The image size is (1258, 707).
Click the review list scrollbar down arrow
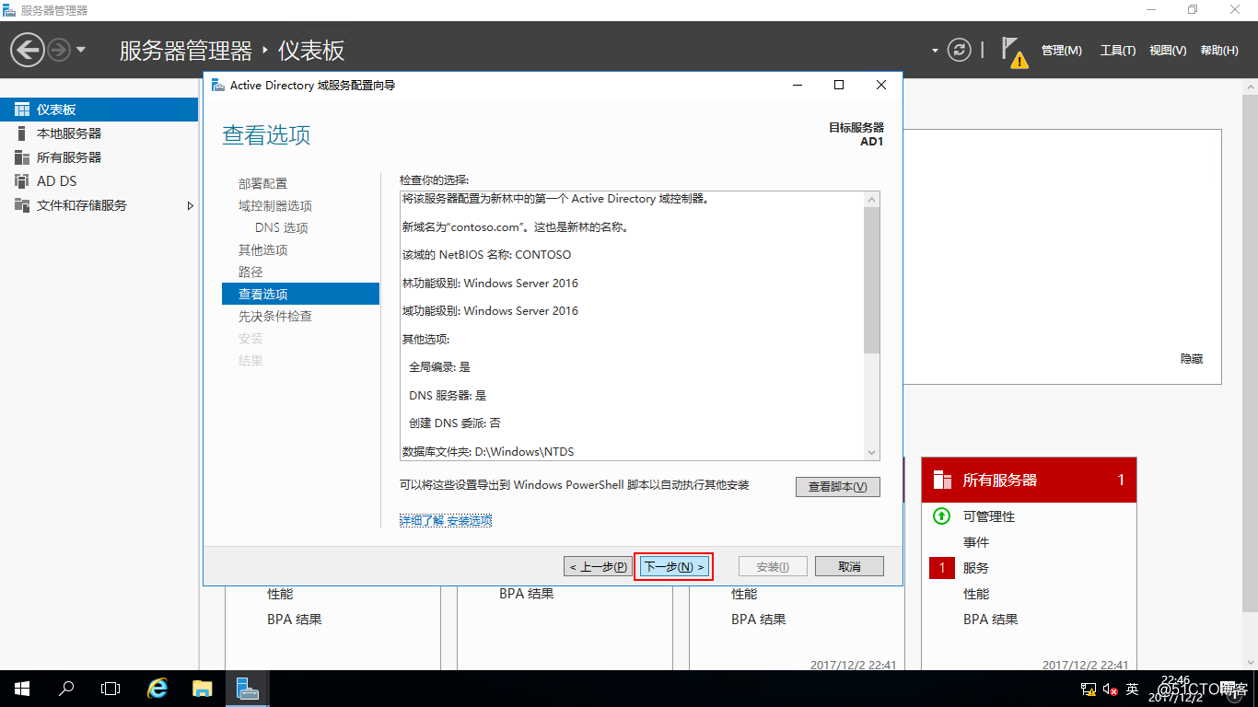[872, 452]
